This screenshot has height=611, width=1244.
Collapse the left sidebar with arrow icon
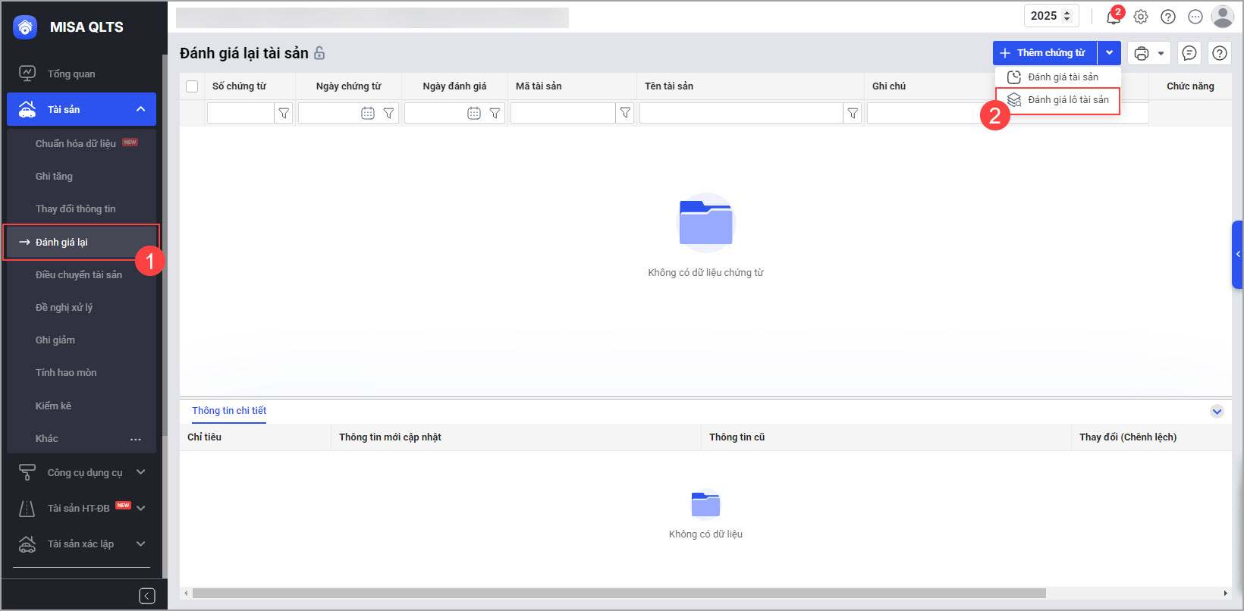[147, 596]
